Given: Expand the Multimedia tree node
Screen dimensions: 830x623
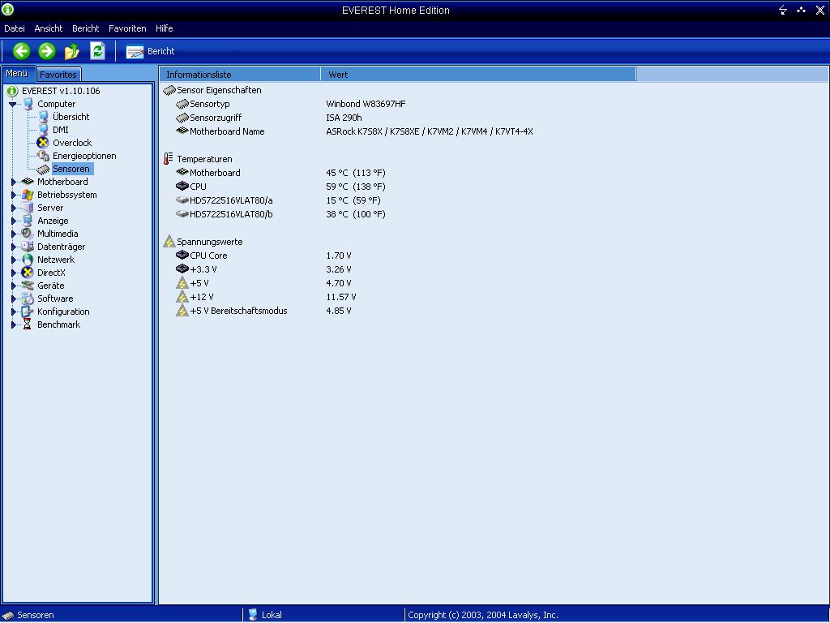Looking at the screenshot, I should point(14,234).
